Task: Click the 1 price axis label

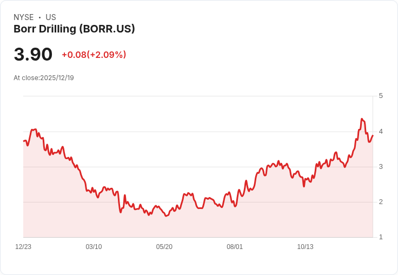Action: coord(381,237)
